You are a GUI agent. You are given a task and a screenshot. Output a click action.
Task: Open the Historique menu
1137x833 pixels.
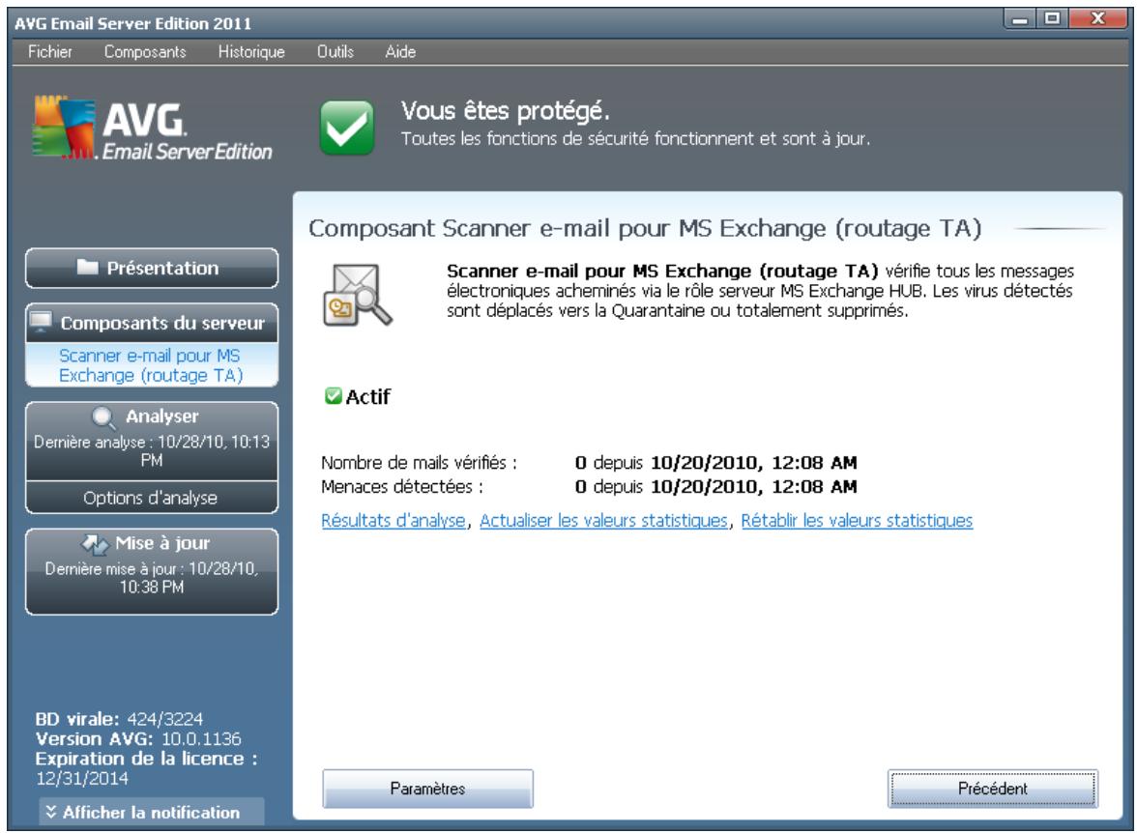[x=251, y=51]
